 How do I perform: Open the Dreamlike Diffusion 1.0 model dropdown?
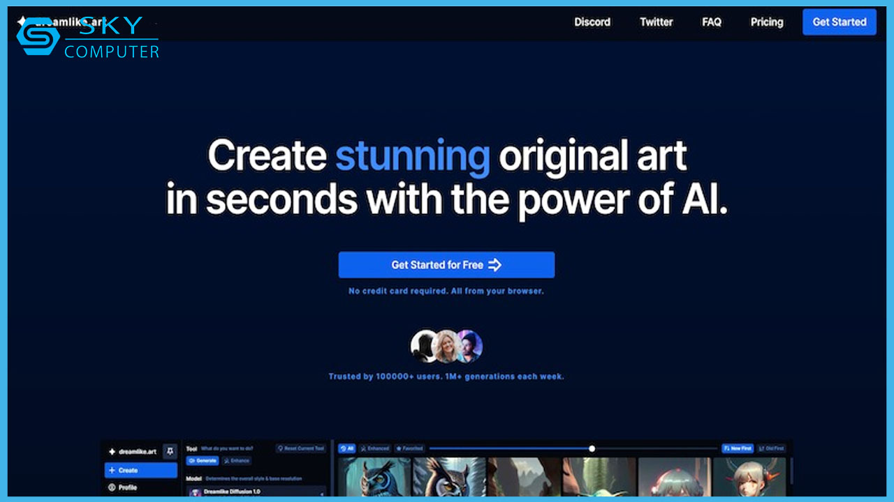click(x=256, y=492)
